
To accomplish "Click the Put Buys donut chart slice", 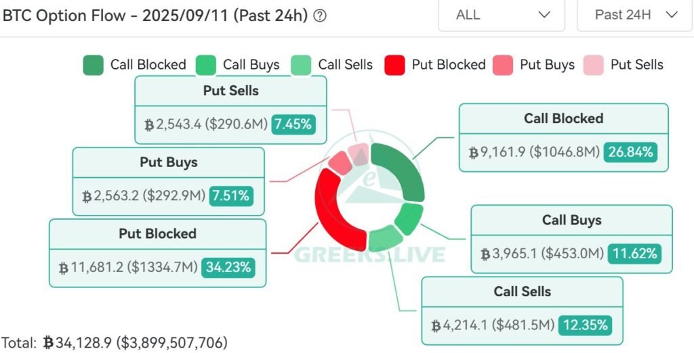I will point(340,162).
